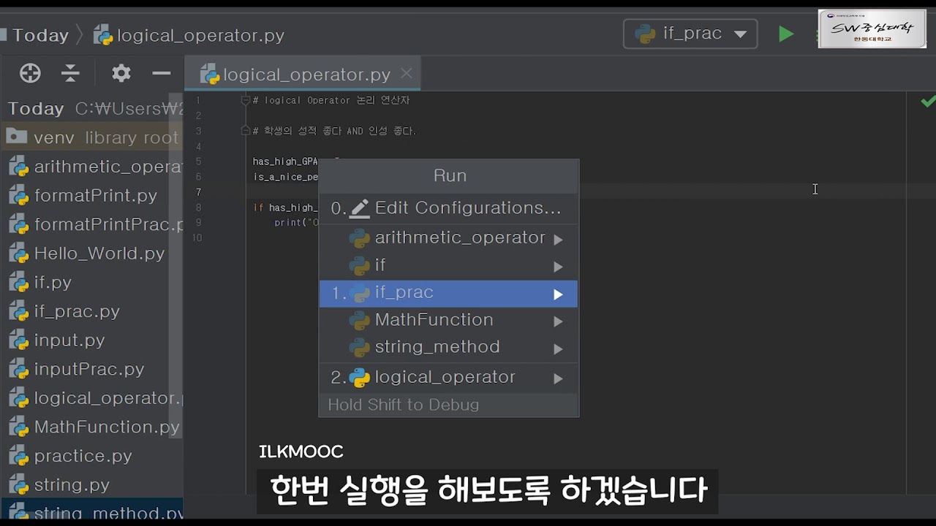936x526 pixels.
Task: Open string.py in project tree
Action: pos(91,484)
